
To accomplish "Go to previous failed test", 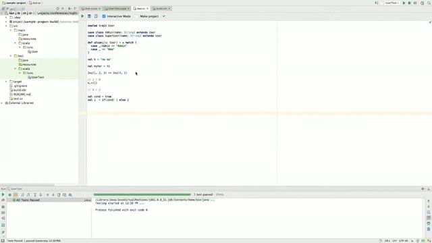I will (x=47, y=195).
